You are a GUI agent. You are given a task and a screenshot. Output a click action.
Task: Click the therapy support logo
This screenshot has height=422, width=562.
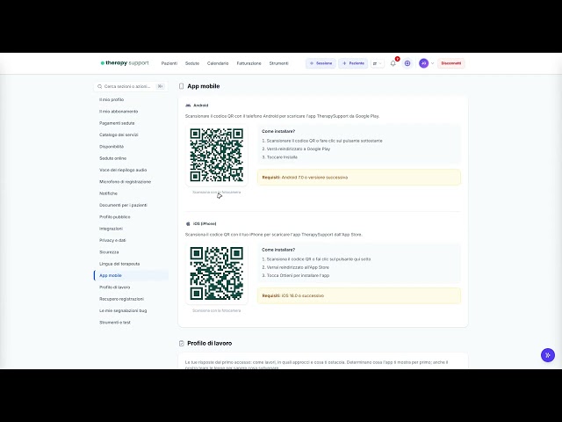(125, 63)
